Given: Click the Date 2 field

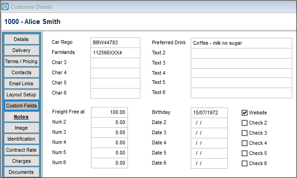Looking at the screenshot, I should [209, 123].
